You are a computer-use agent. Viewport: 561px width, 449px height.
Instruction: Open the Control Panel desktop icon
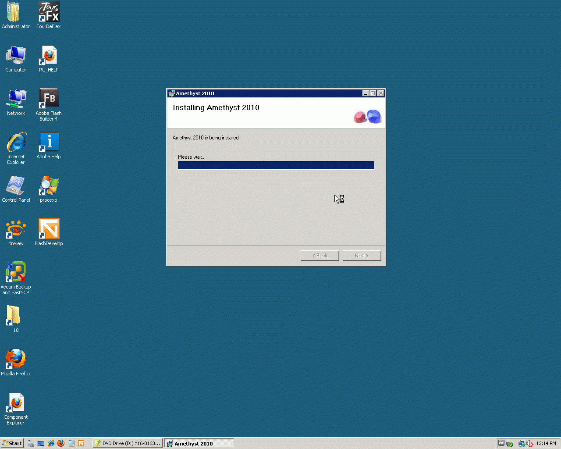pos(16,189)
